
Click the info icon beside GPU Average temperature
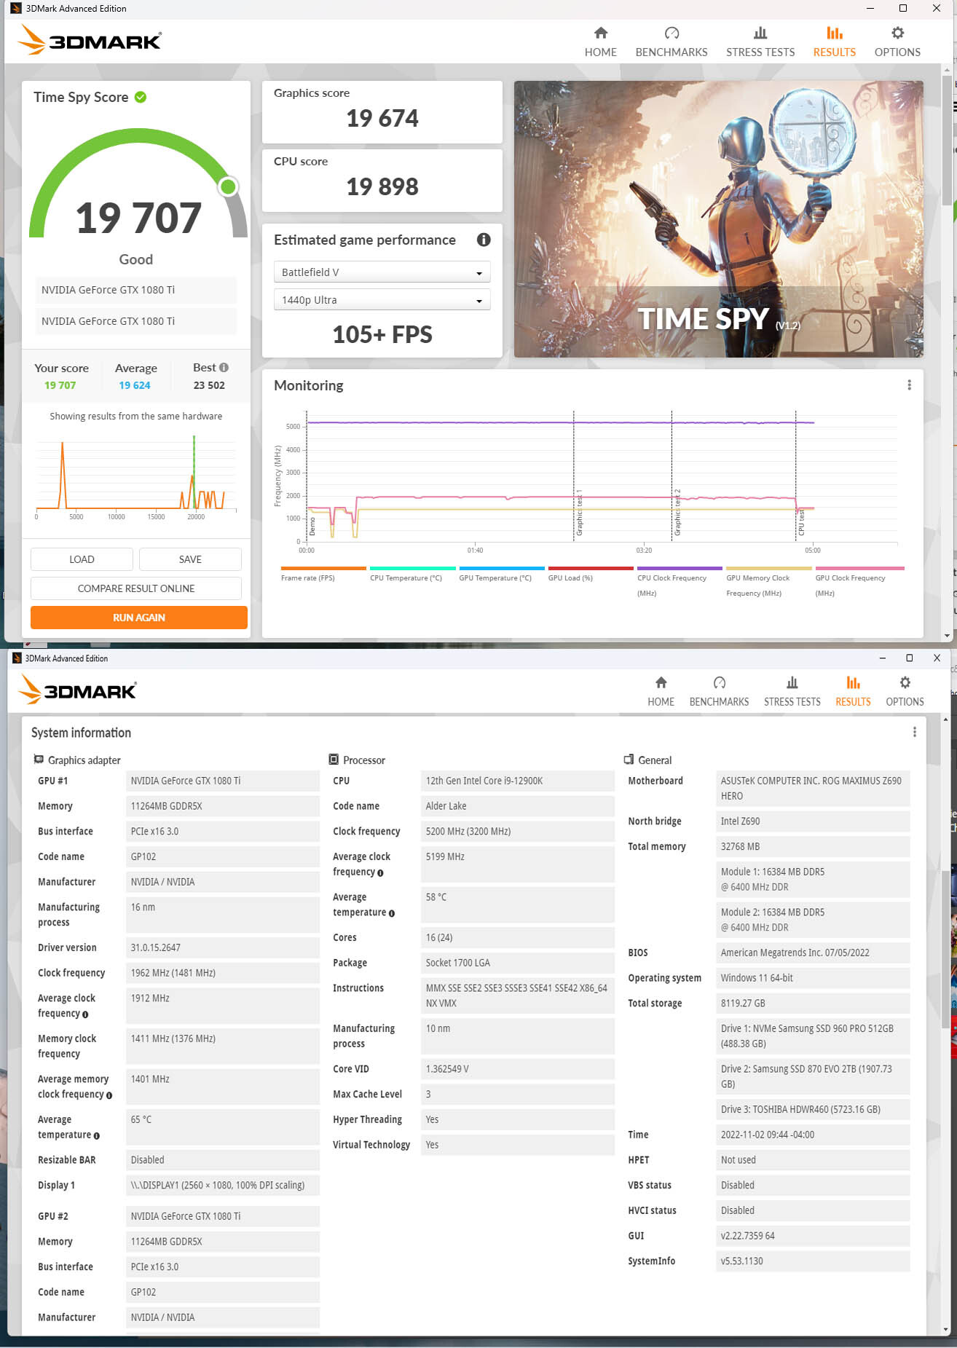(x=97, y=1135)
